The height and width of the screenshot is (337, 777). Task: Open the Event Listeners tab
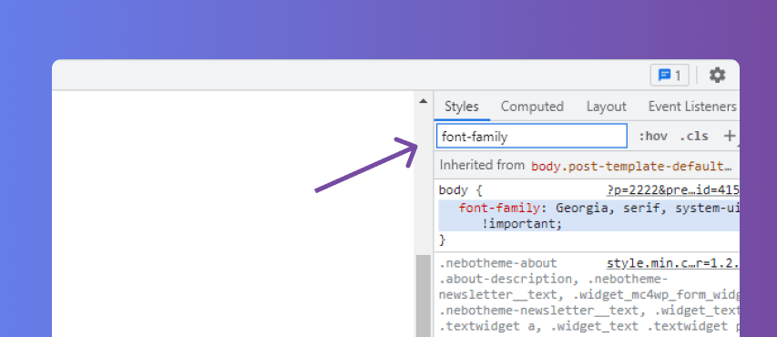coord(692,107)
